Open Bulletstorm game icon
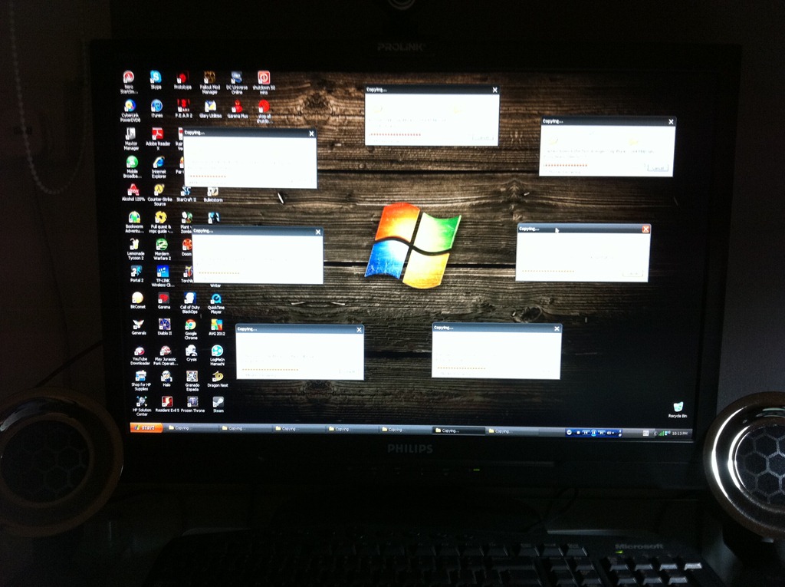Image resolution: width=785 pixels, height=587 pixels. click(213, 194)
